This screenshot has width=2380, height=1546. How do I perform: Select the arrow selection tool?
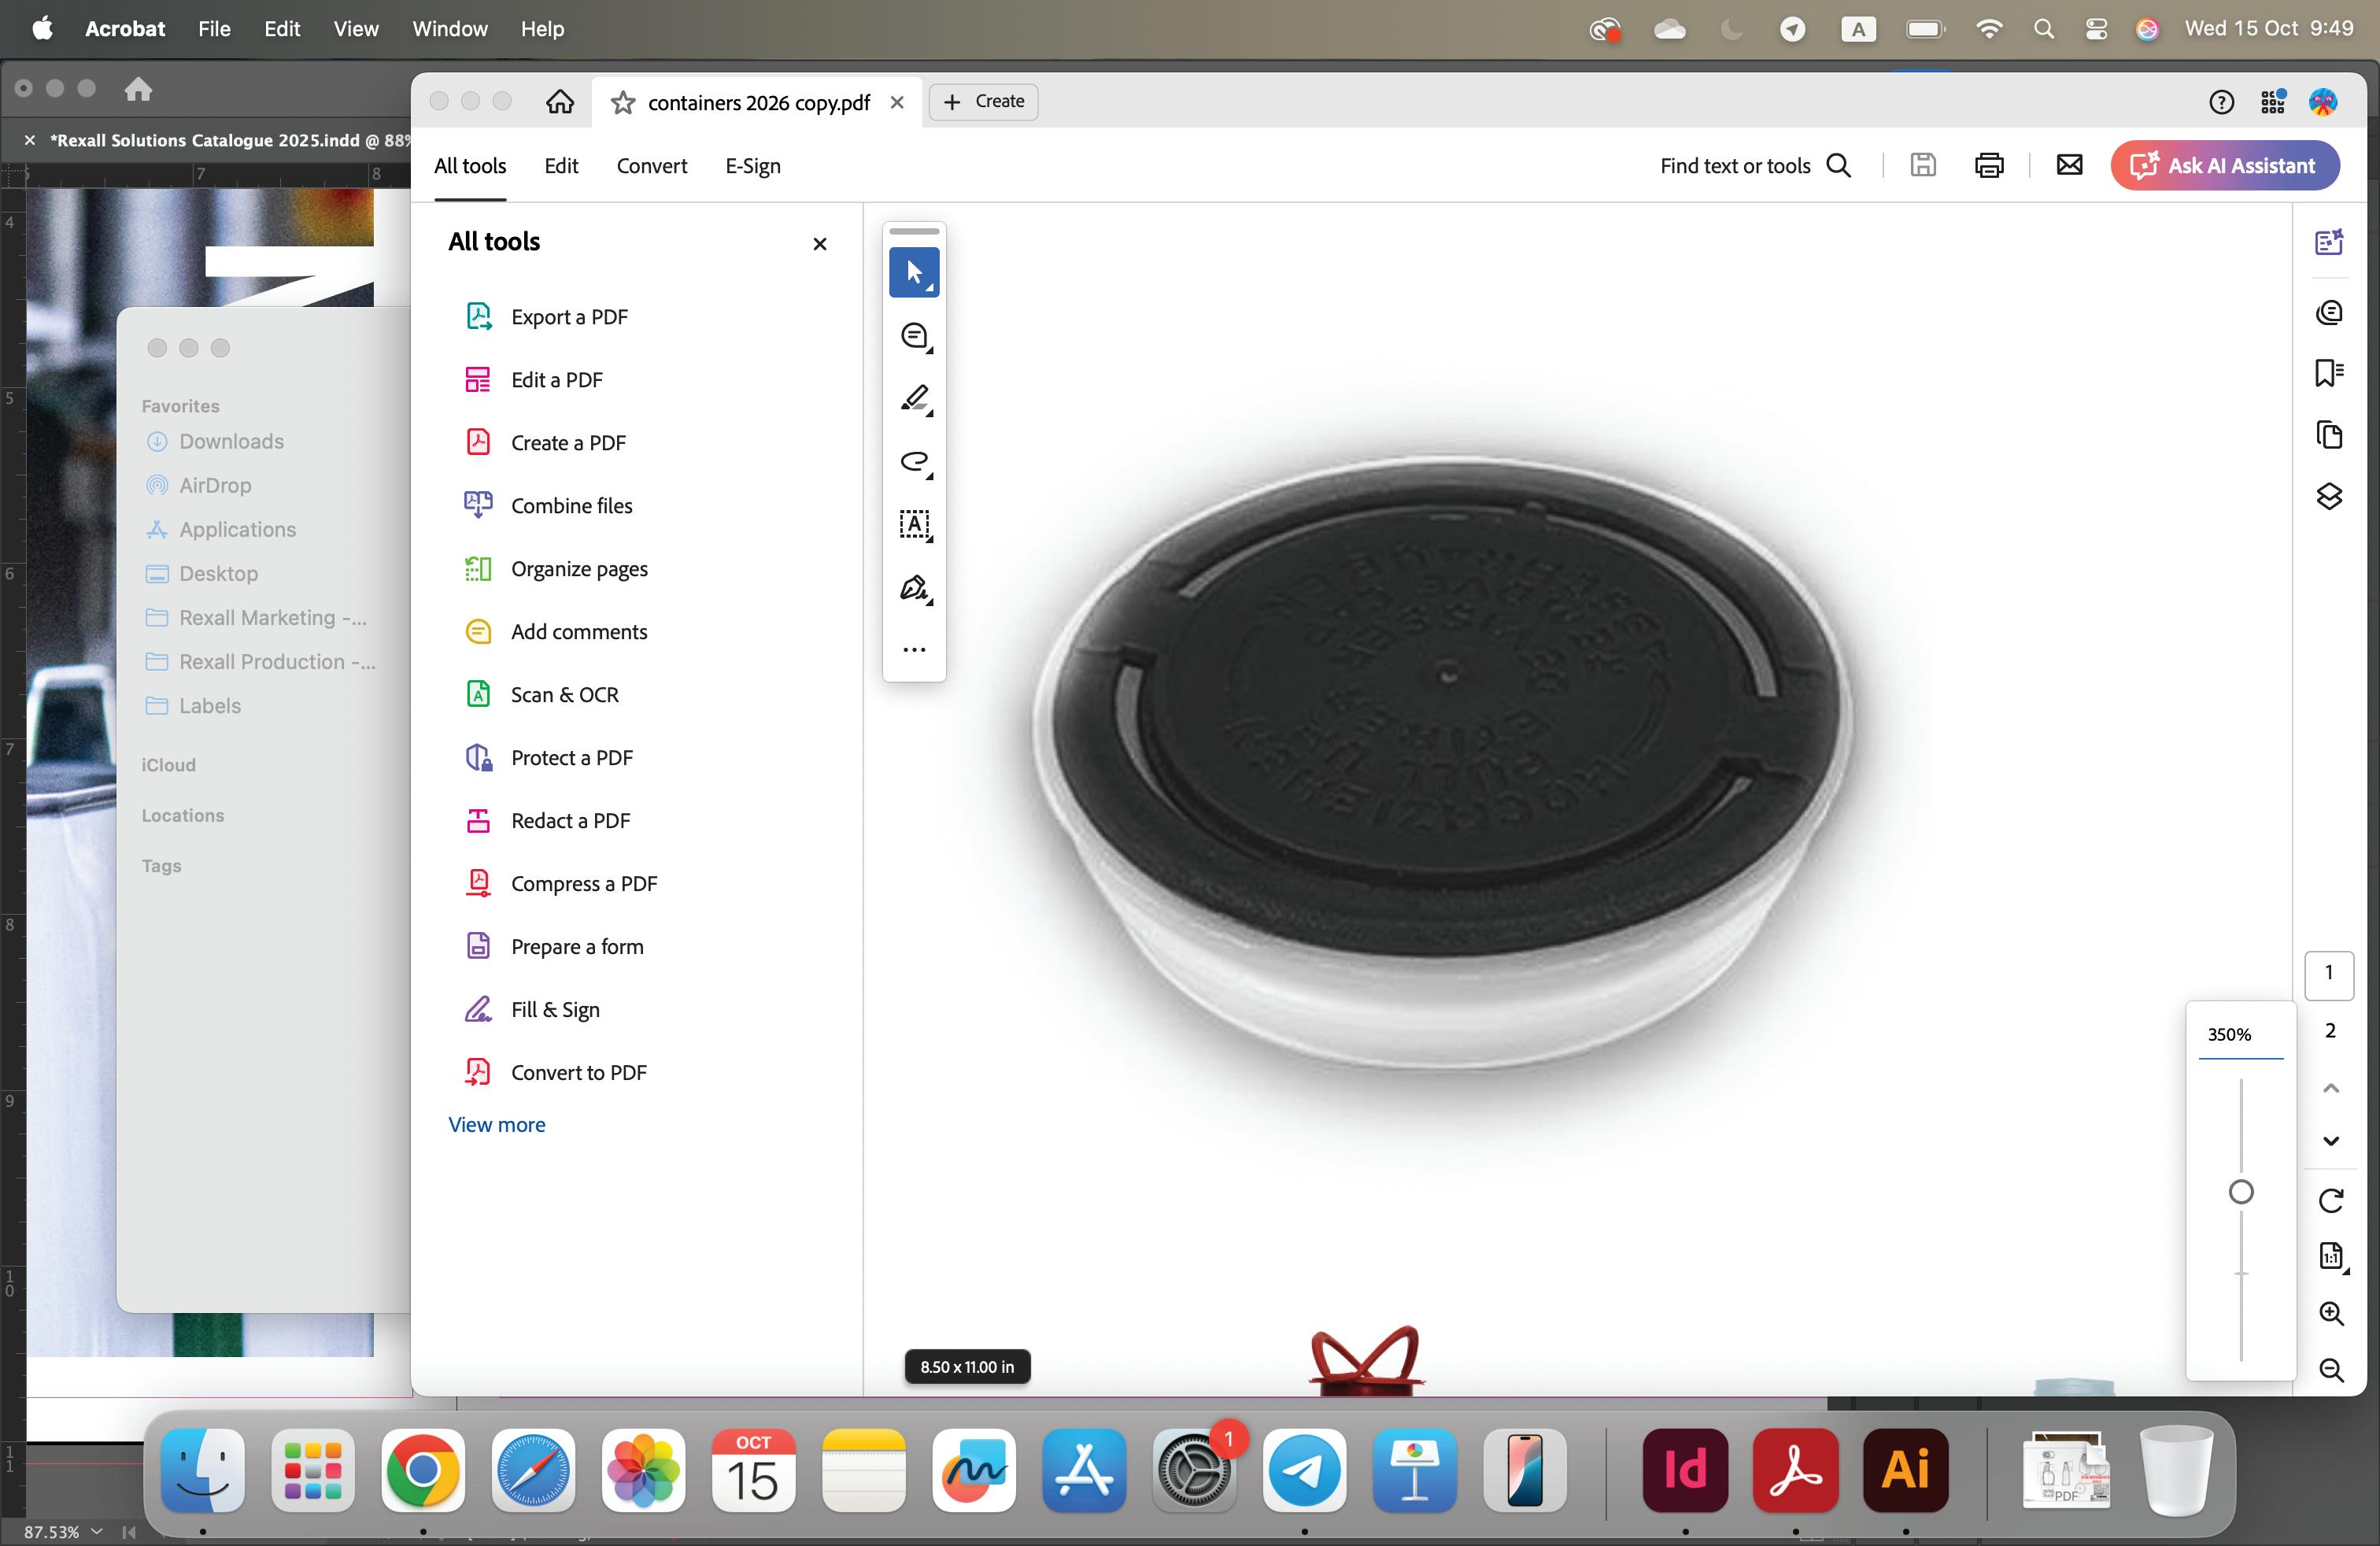(x=913, y=272)
